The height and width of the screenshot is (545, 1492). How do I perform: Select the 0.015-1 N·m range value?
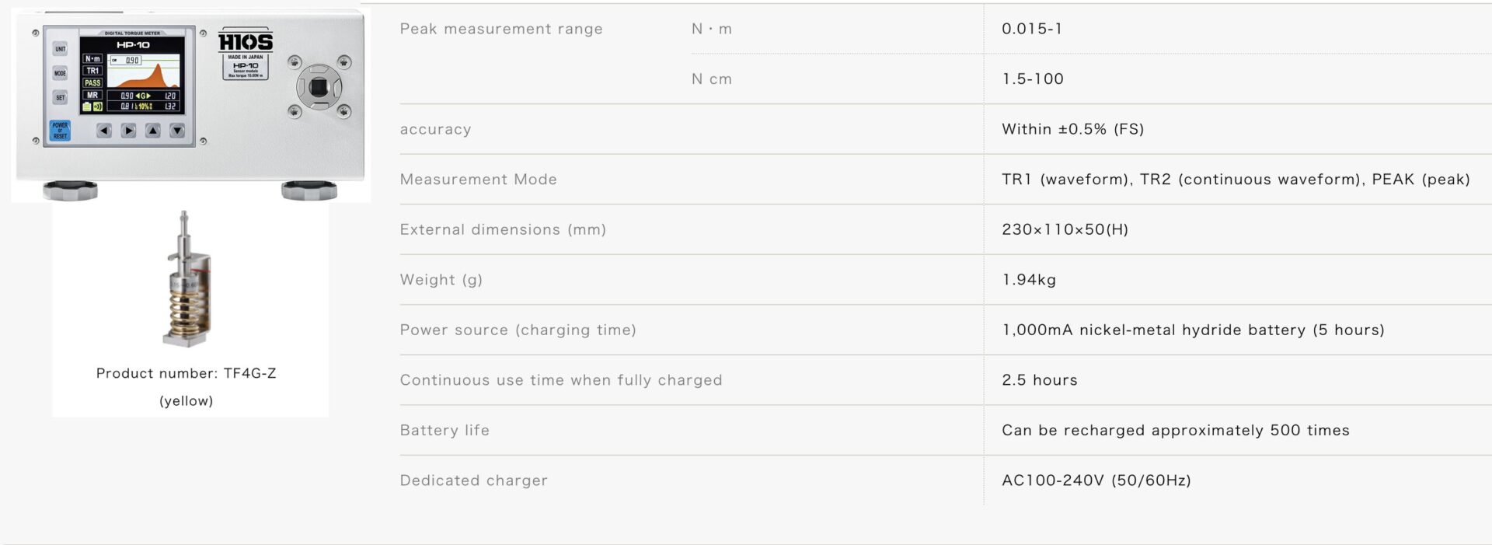[1032, 29]
